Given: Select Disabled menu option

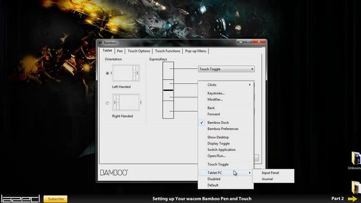Looking at the screenshot, I should (226, 179).
